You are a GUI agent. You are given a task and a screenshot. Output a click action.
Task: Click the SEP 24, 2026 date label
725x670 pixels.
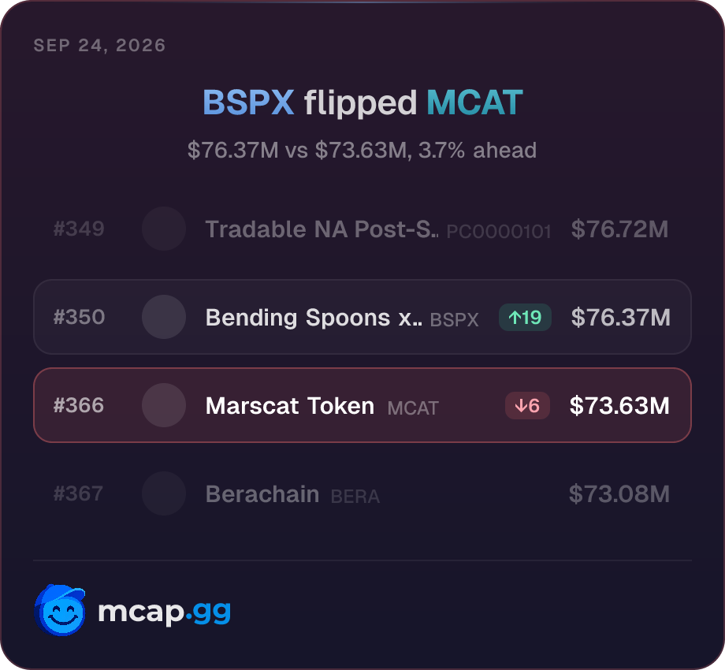point(99,45)
